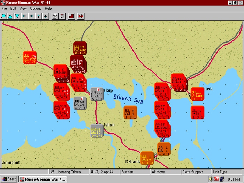Screen dimensions: 244x183
Task: Click the red block toolbar icon
Action: point(71,16)
